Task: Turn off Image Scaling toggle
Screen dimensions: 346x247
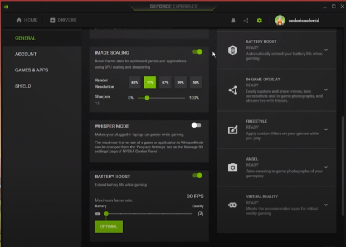Action: point(197,52)
